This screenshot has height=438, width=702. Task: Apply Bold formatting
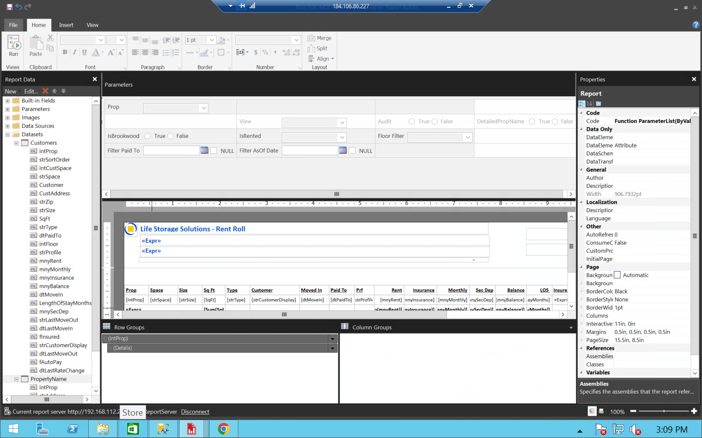coord(64,51)
